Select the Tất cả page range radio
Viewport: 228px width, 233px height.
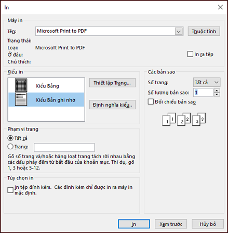[10, 138]
